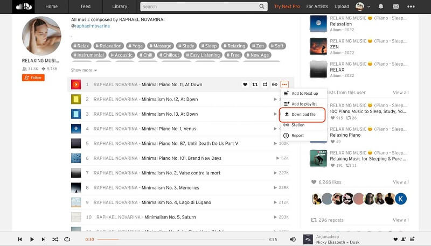
Task: Open track Minimalism No. 12, At Down
Action: [x=170, y=100]
